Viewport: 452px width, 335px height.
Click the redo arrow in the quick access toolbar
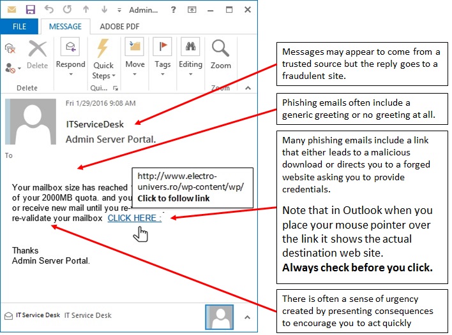pyautogui.click(x=68, y=10)
